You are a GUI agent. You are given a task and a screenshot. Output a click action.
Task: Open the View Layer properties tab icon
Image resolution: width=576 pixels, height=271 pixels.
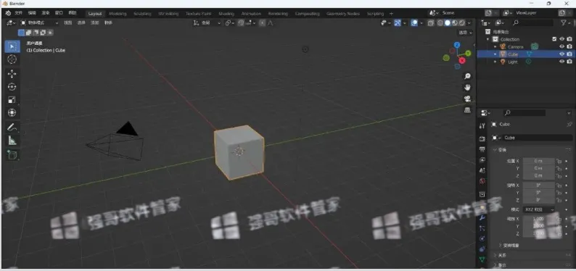coord(482,160)
